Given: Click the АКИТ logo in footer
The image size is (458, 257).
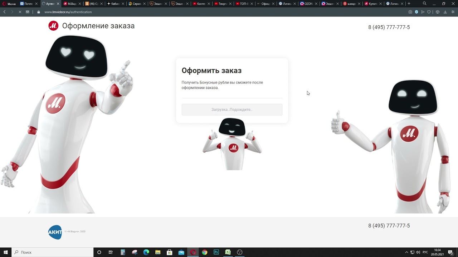Looking at the screenshot, I should [x=55, y=232].
